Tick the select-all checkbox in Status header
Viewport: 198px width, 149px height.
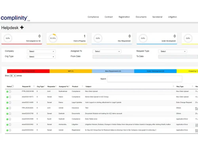tap(13, 86)
